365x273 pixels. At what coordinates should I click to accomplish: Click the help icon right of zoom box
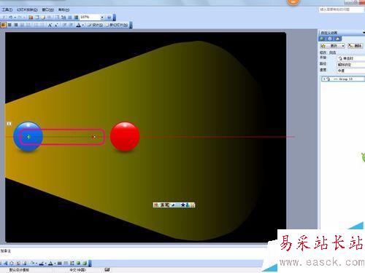pyautogui.click(x=109, y=17)
